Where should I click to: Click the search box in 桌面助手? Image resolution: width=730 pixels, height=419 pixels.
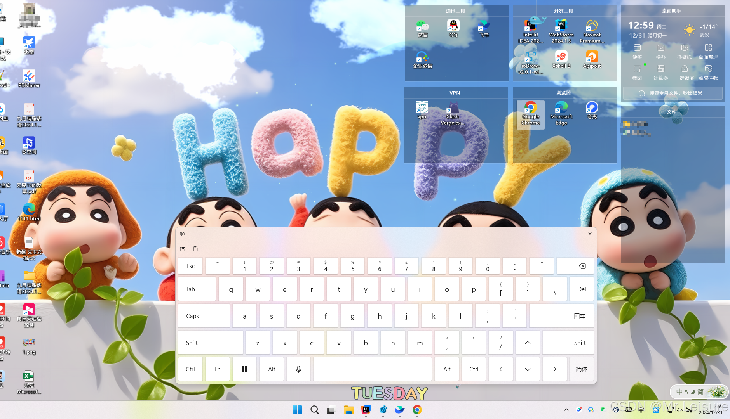673,93
